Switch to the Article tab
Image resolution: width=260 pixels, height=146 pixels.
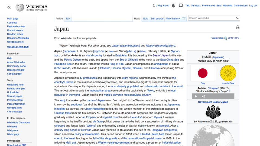point(59,19)
